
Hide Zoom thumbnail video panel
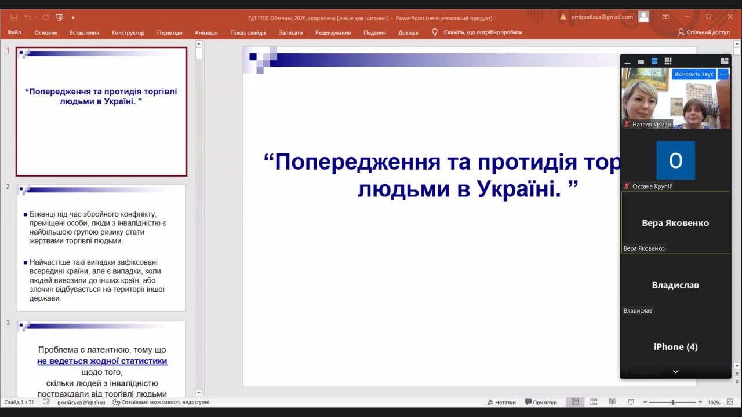tap(627, 61)
